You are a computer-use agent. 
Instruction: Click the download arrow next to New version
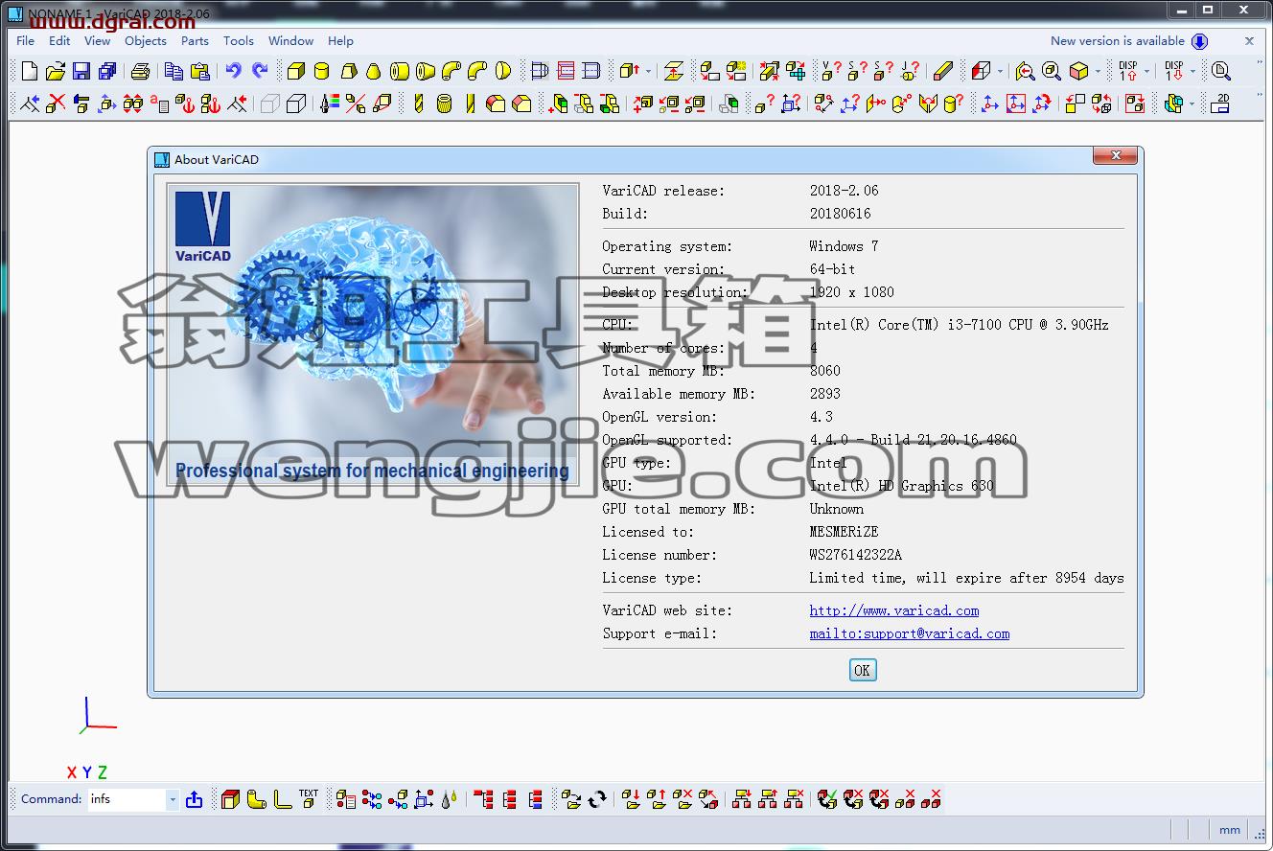[1199, 41]
